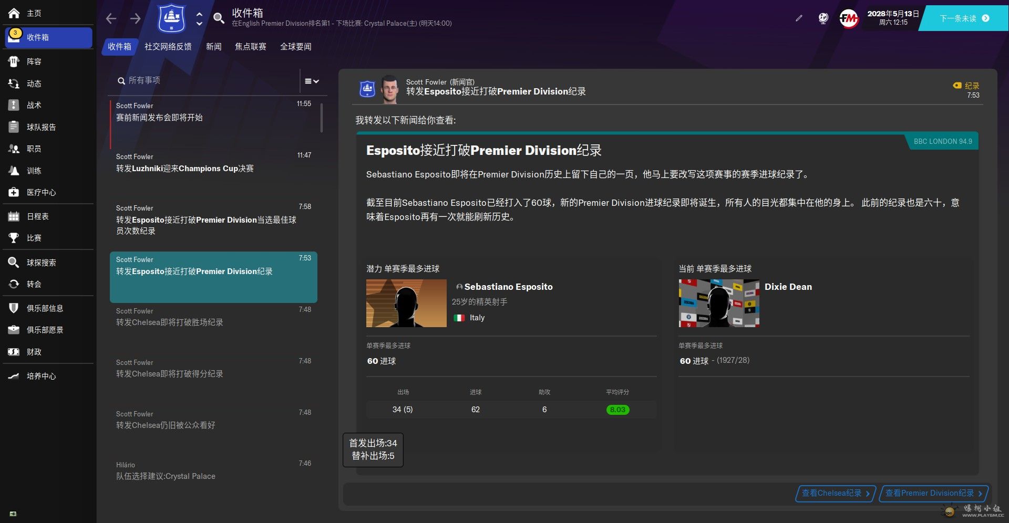1009x523 pixels.
Task: Open the 财政 finances sidebar icon
Action: (x=14, y=352)
